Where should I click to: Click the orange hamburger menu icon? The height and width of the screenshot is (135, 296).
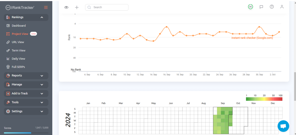coord(46,7)
